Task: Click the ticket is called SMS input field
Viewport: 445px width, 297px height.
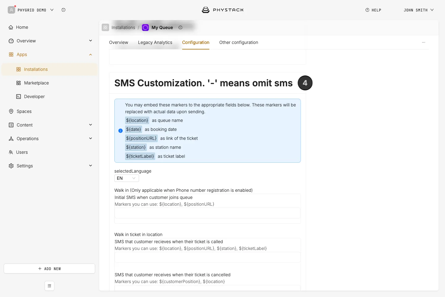Action: [207, 257]
